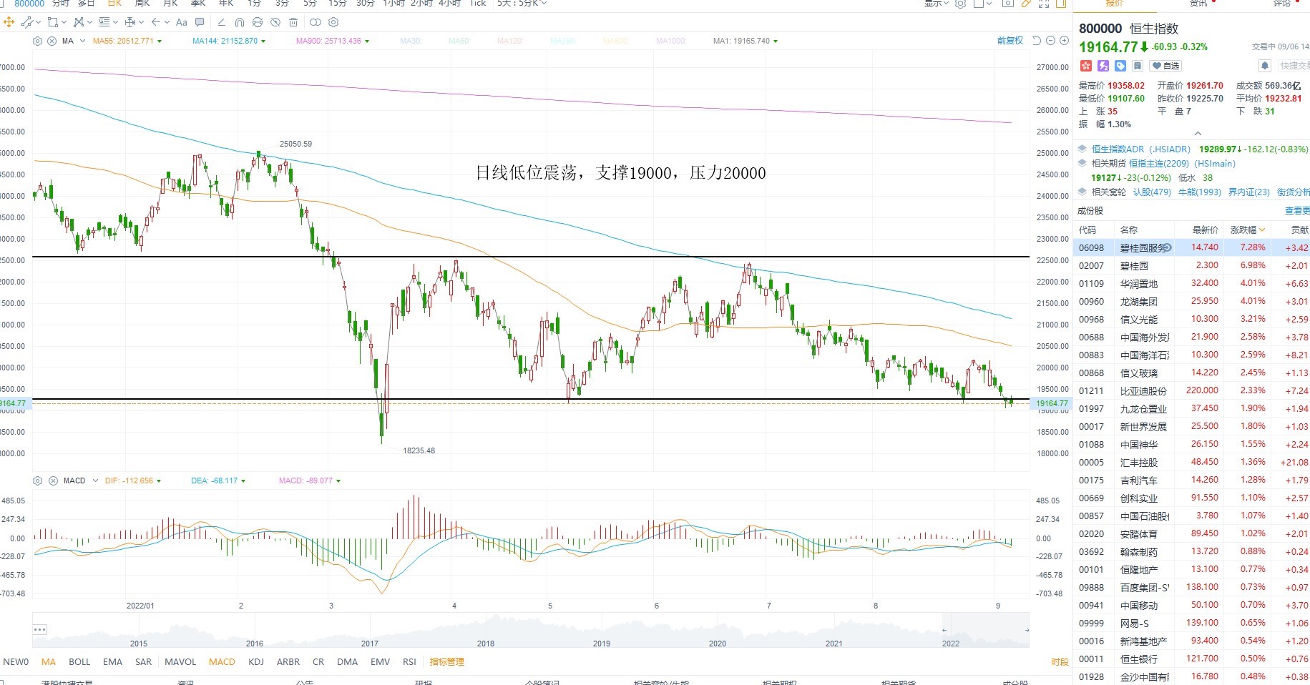Select the arrow marker tool
Viewport: 1310px width, 685px height.
[x=156, y=22]
